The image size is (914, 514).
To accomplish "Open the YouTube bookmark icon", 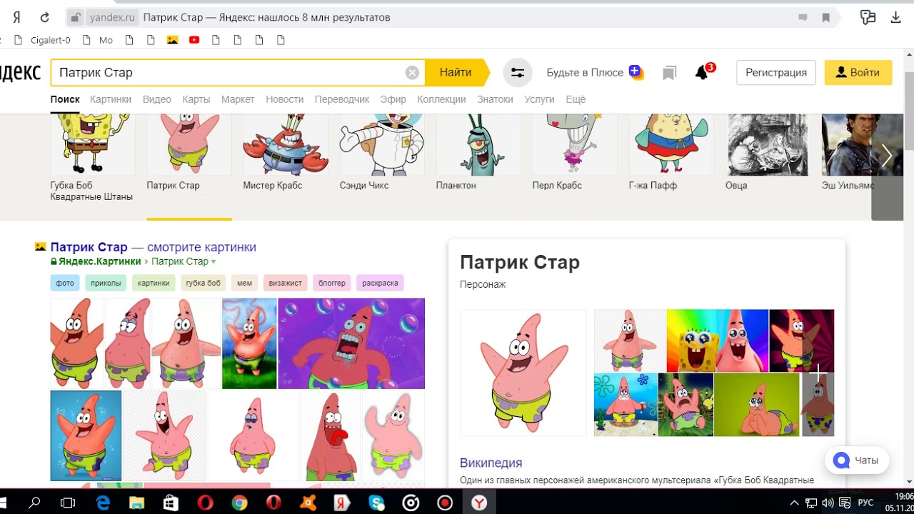I will tap(194, 40).
